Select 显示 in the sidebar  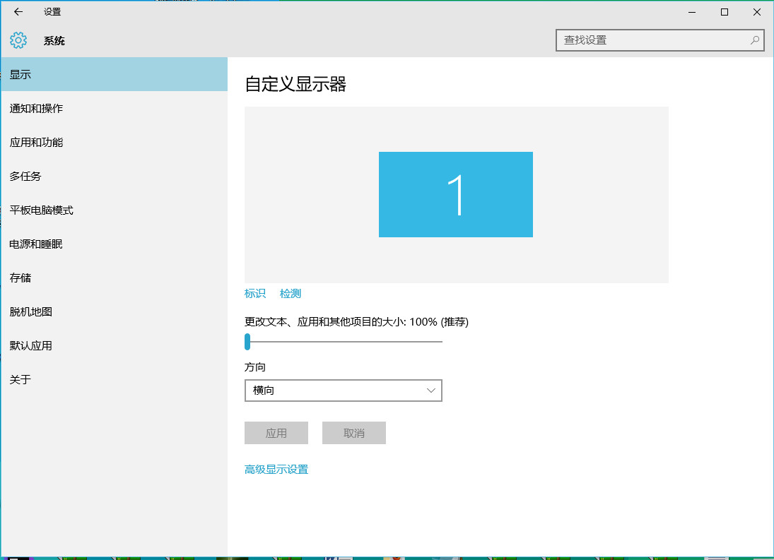114,74
